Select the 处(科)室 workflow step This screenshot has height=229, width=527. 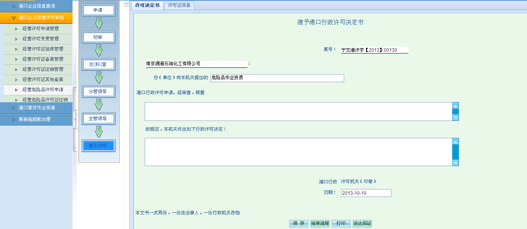click(x=98, y=64)
